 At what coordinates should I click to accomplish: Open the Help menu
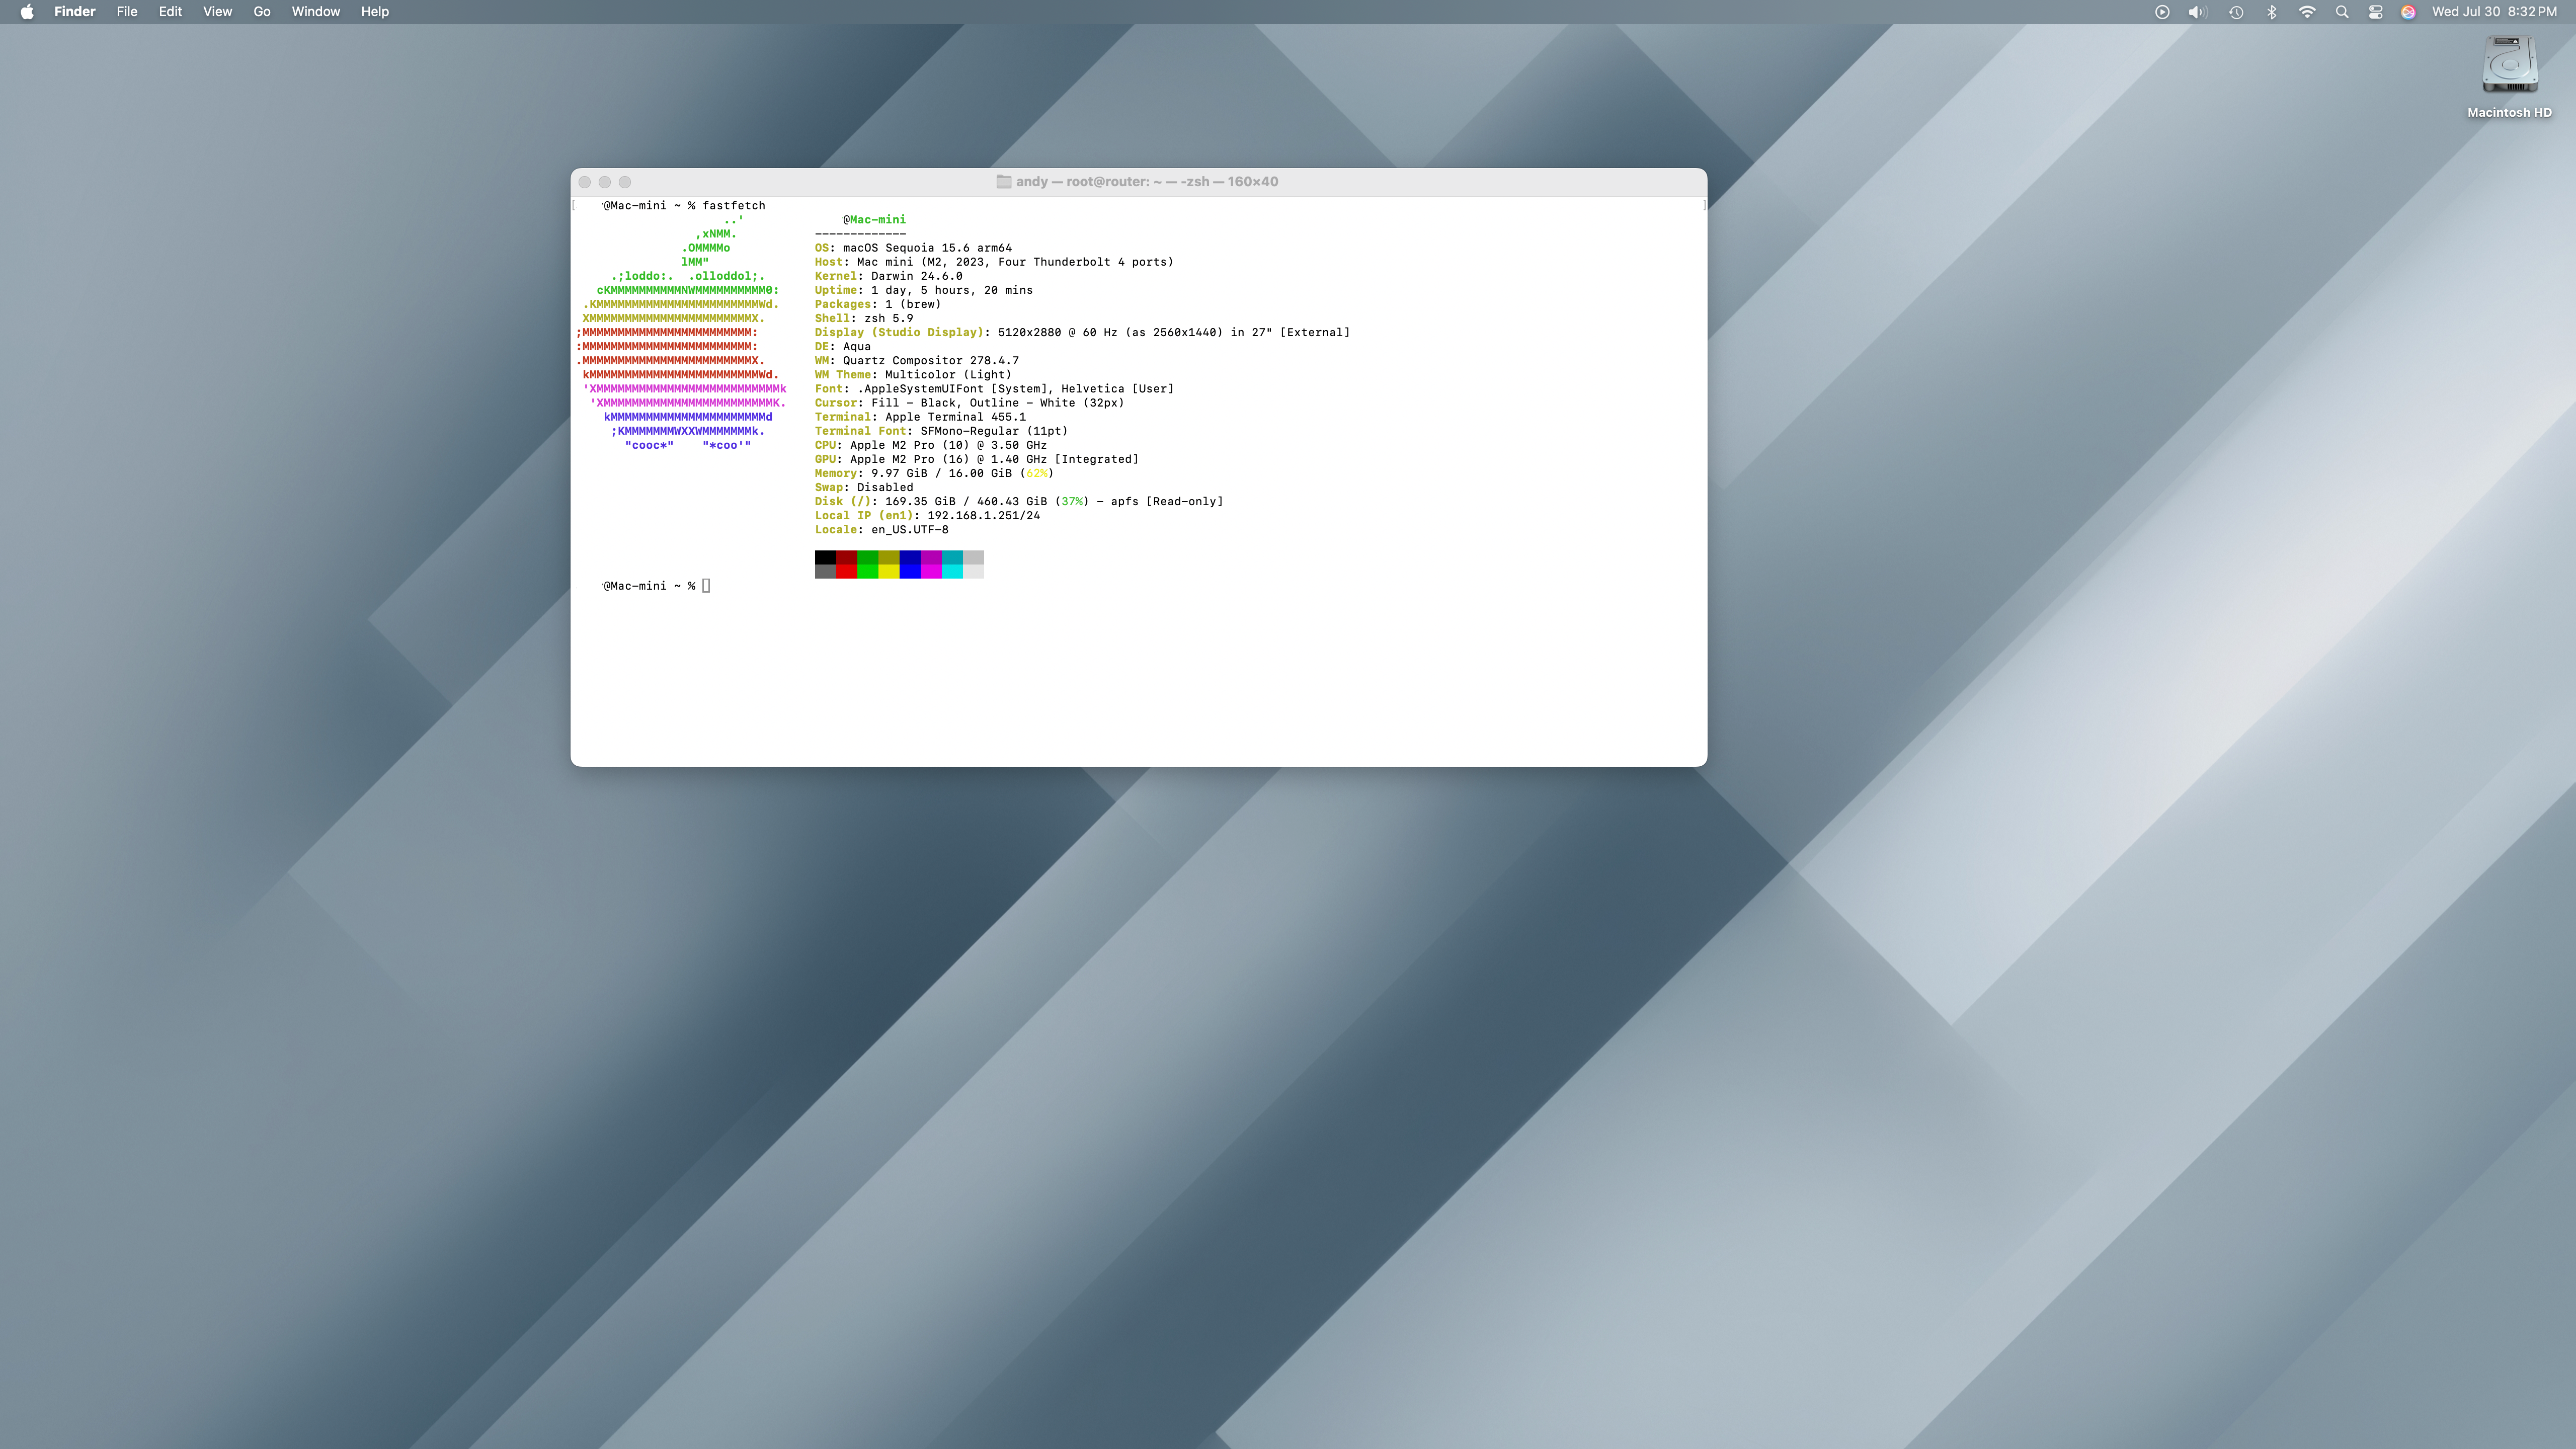tap(375, 12)
